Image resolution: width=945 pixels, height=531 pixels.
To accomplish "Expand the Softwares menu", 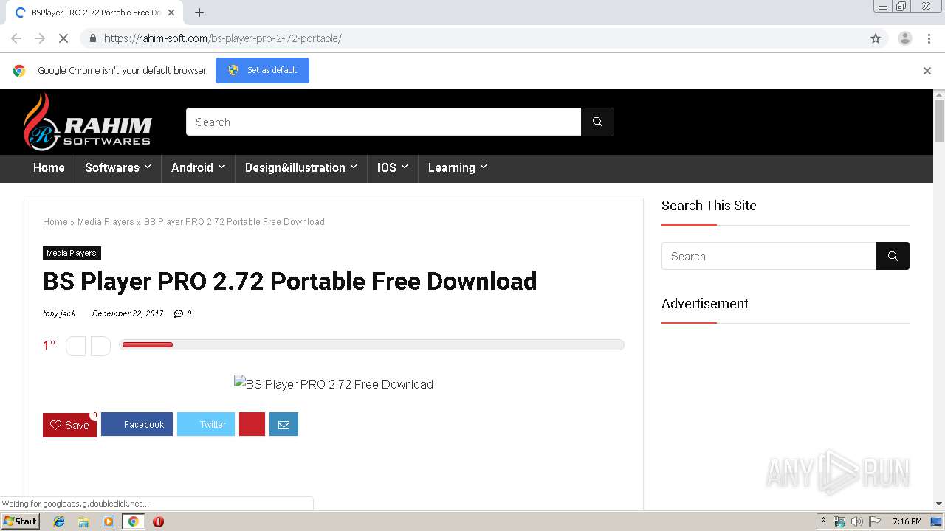I will coord(118,167).
